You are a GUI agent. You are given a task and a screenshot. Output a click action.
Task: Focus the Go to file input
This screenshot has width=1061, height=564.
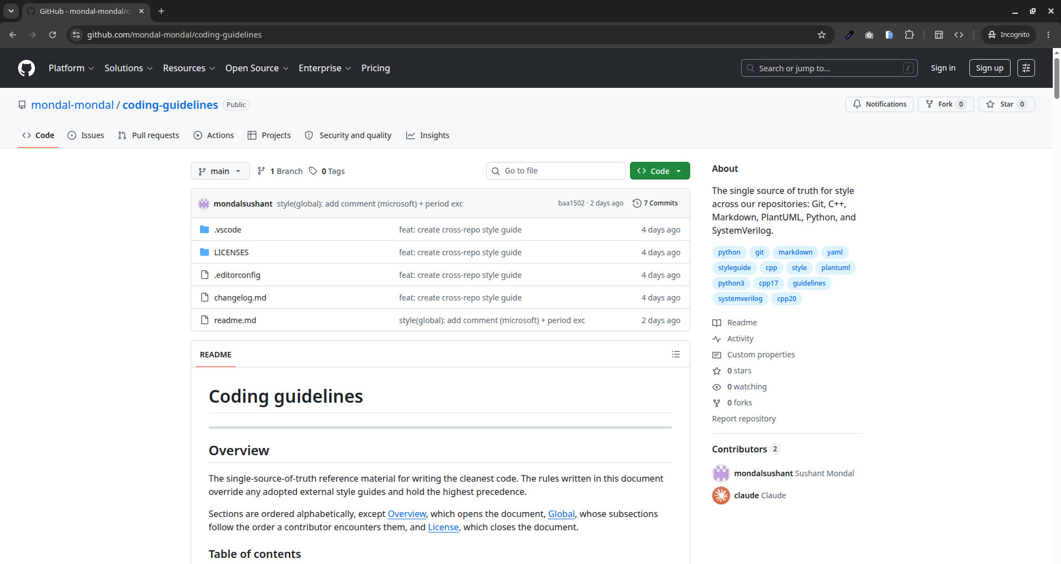coord(556,171)
